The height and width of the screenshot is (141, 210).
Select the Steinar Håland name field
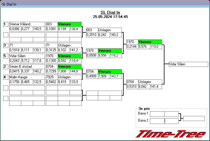point(27,24)
